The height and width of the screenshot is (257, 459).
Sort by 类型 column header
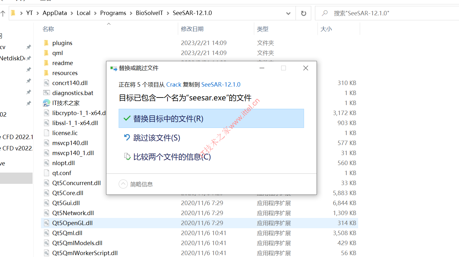[x=263, y=29]
